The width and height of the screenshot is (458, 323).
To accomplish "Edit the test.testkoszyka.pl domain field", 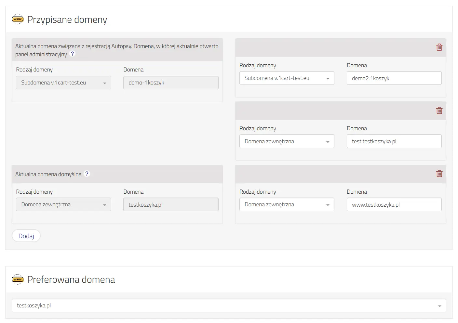I will tap(394, 141).
